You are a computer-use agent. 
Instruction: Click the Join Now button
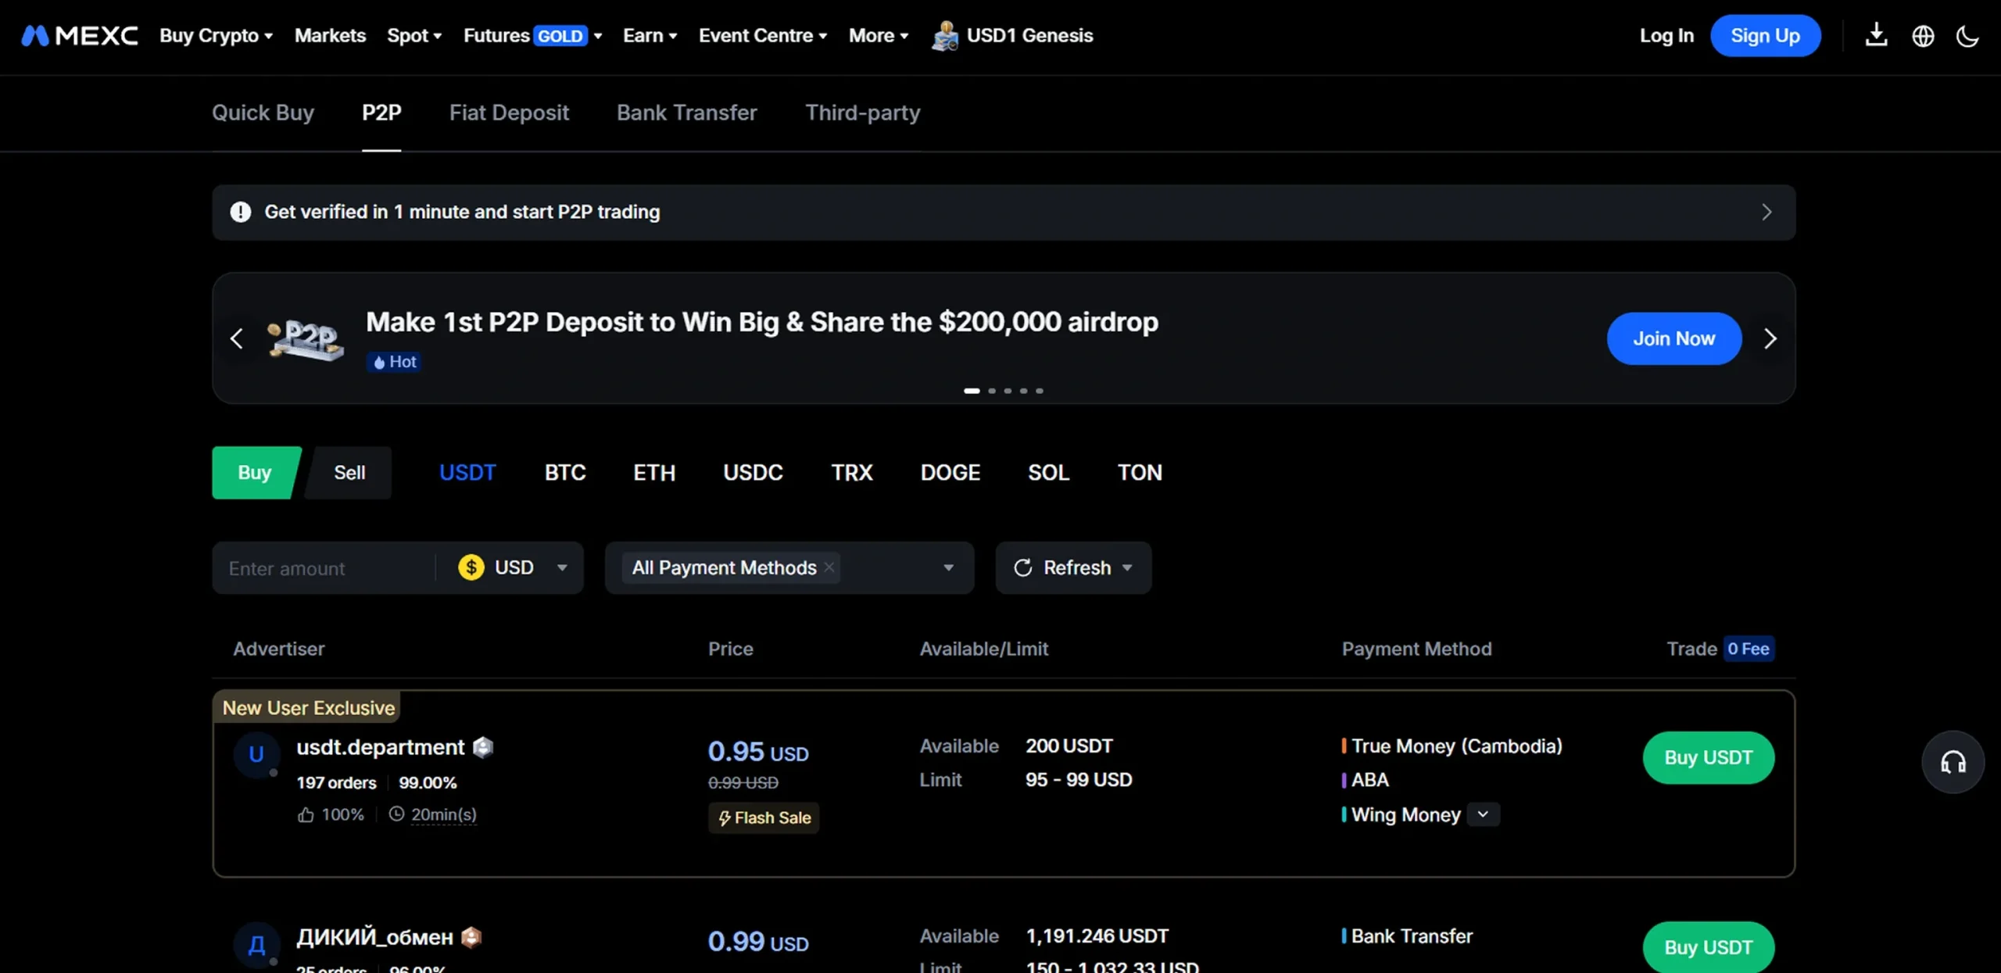coord(1674,338)
